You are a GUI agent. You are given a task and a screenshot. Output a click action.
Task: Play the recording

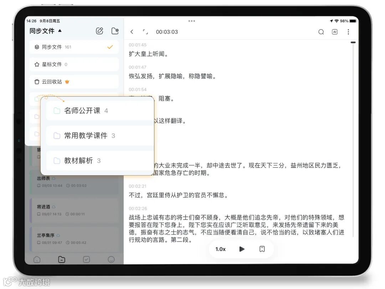242,249
